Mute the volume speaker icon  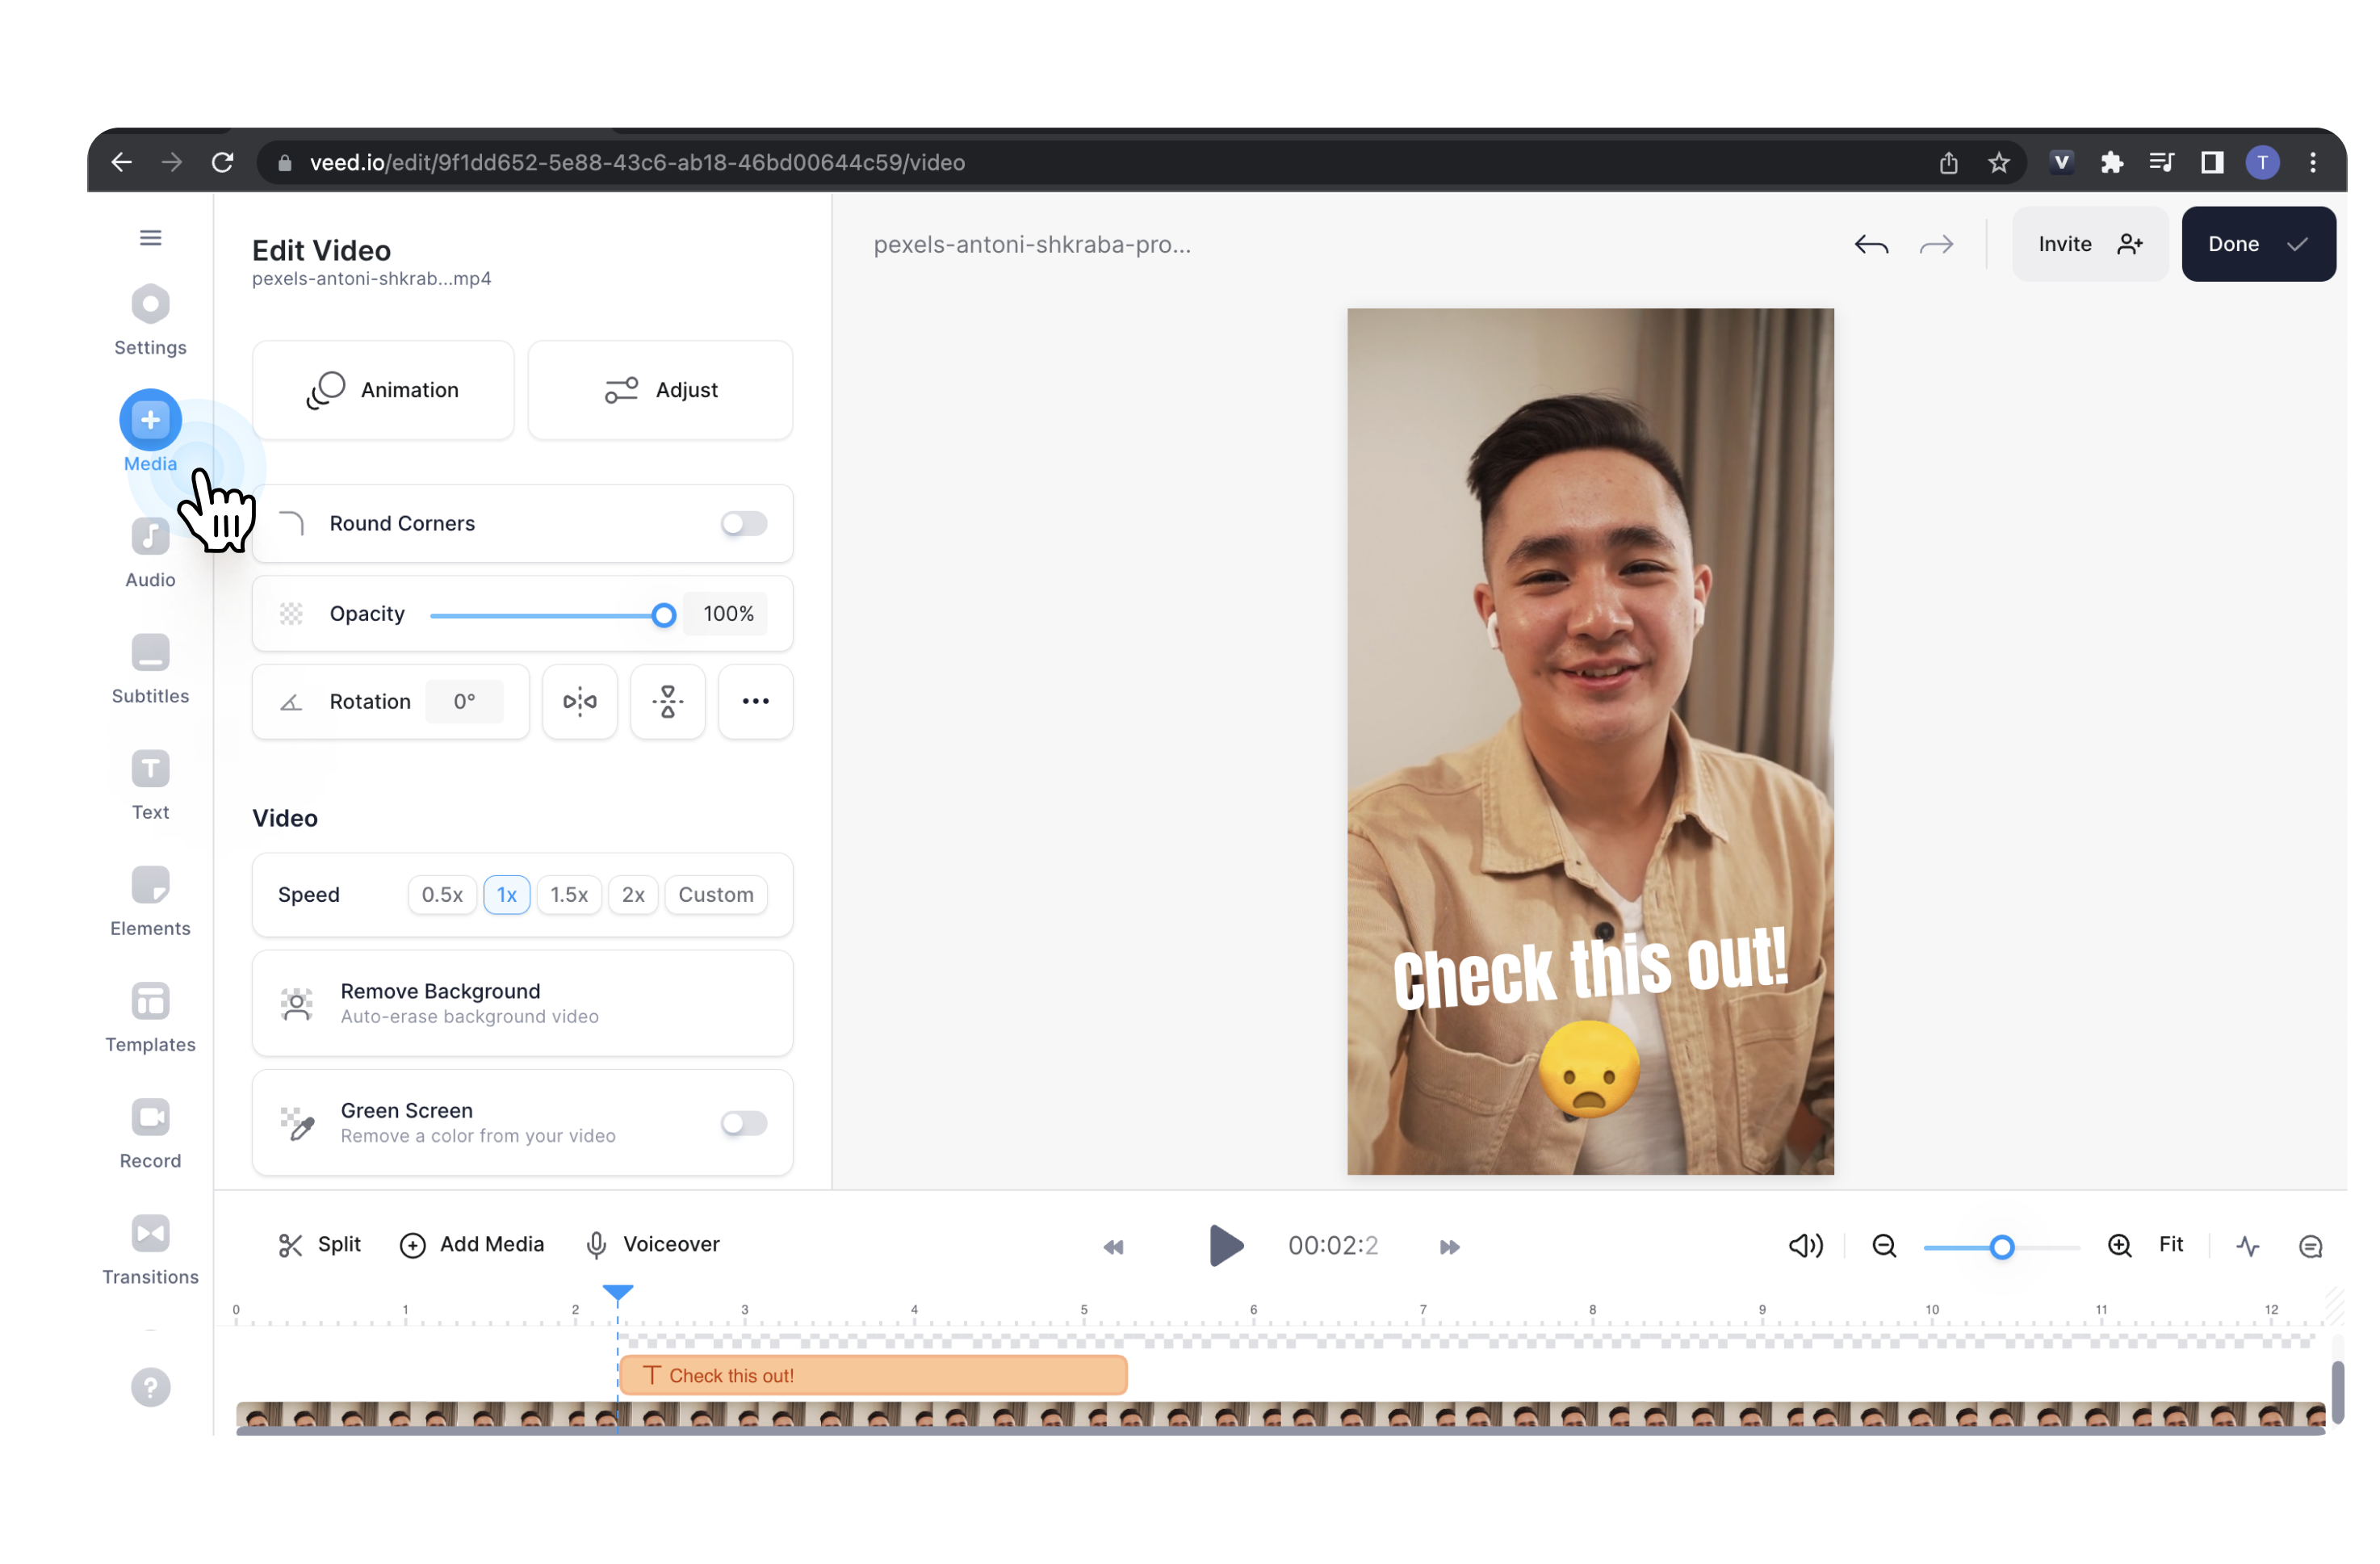[x=1806, y=1246]
